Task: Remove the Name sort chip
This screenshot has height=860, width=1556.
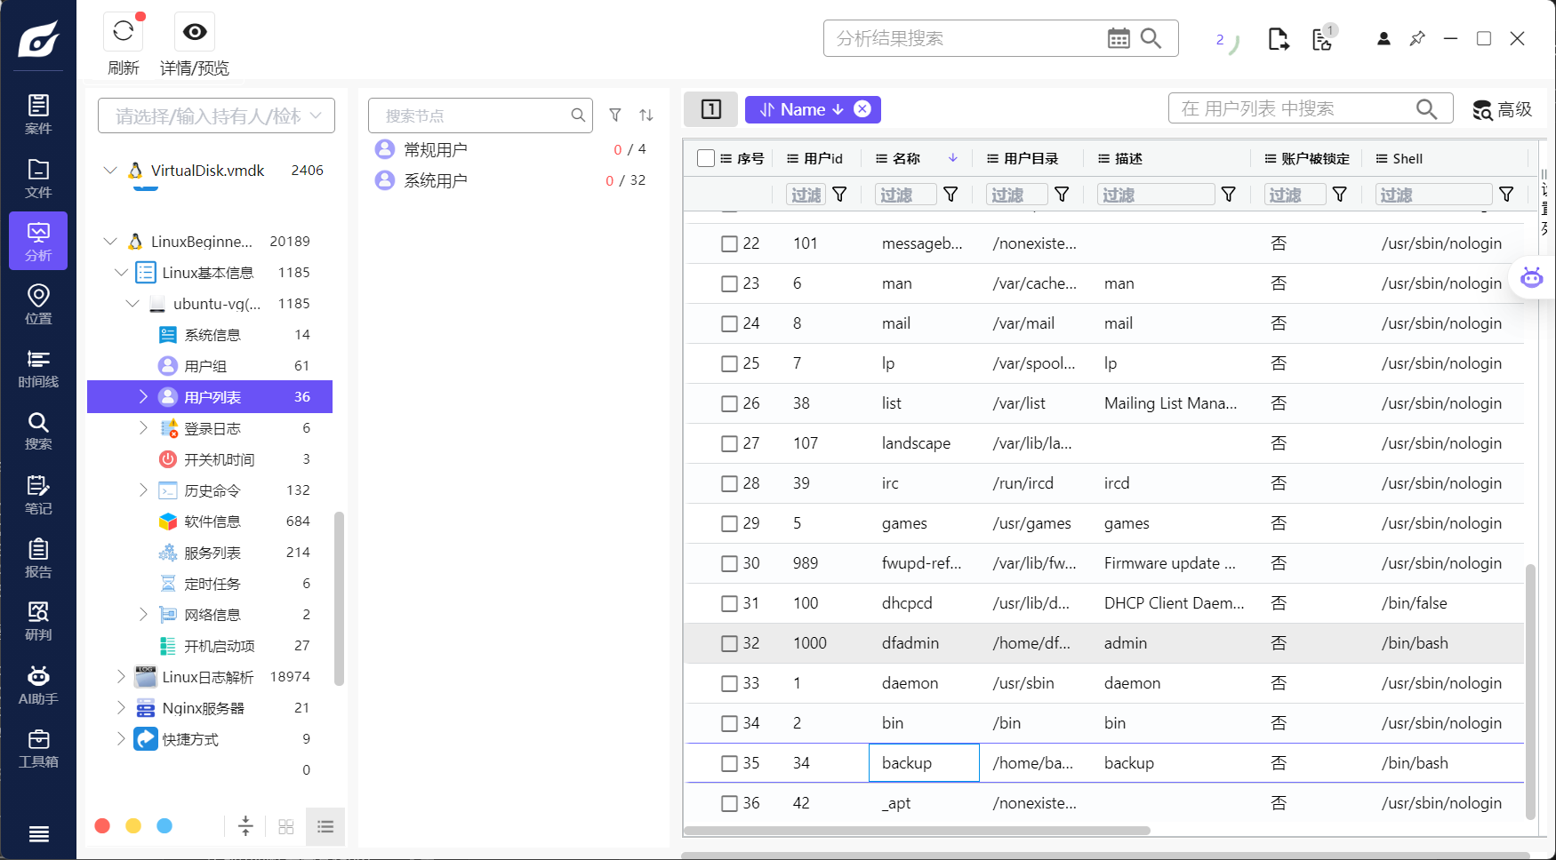Action: coord(862,108)
